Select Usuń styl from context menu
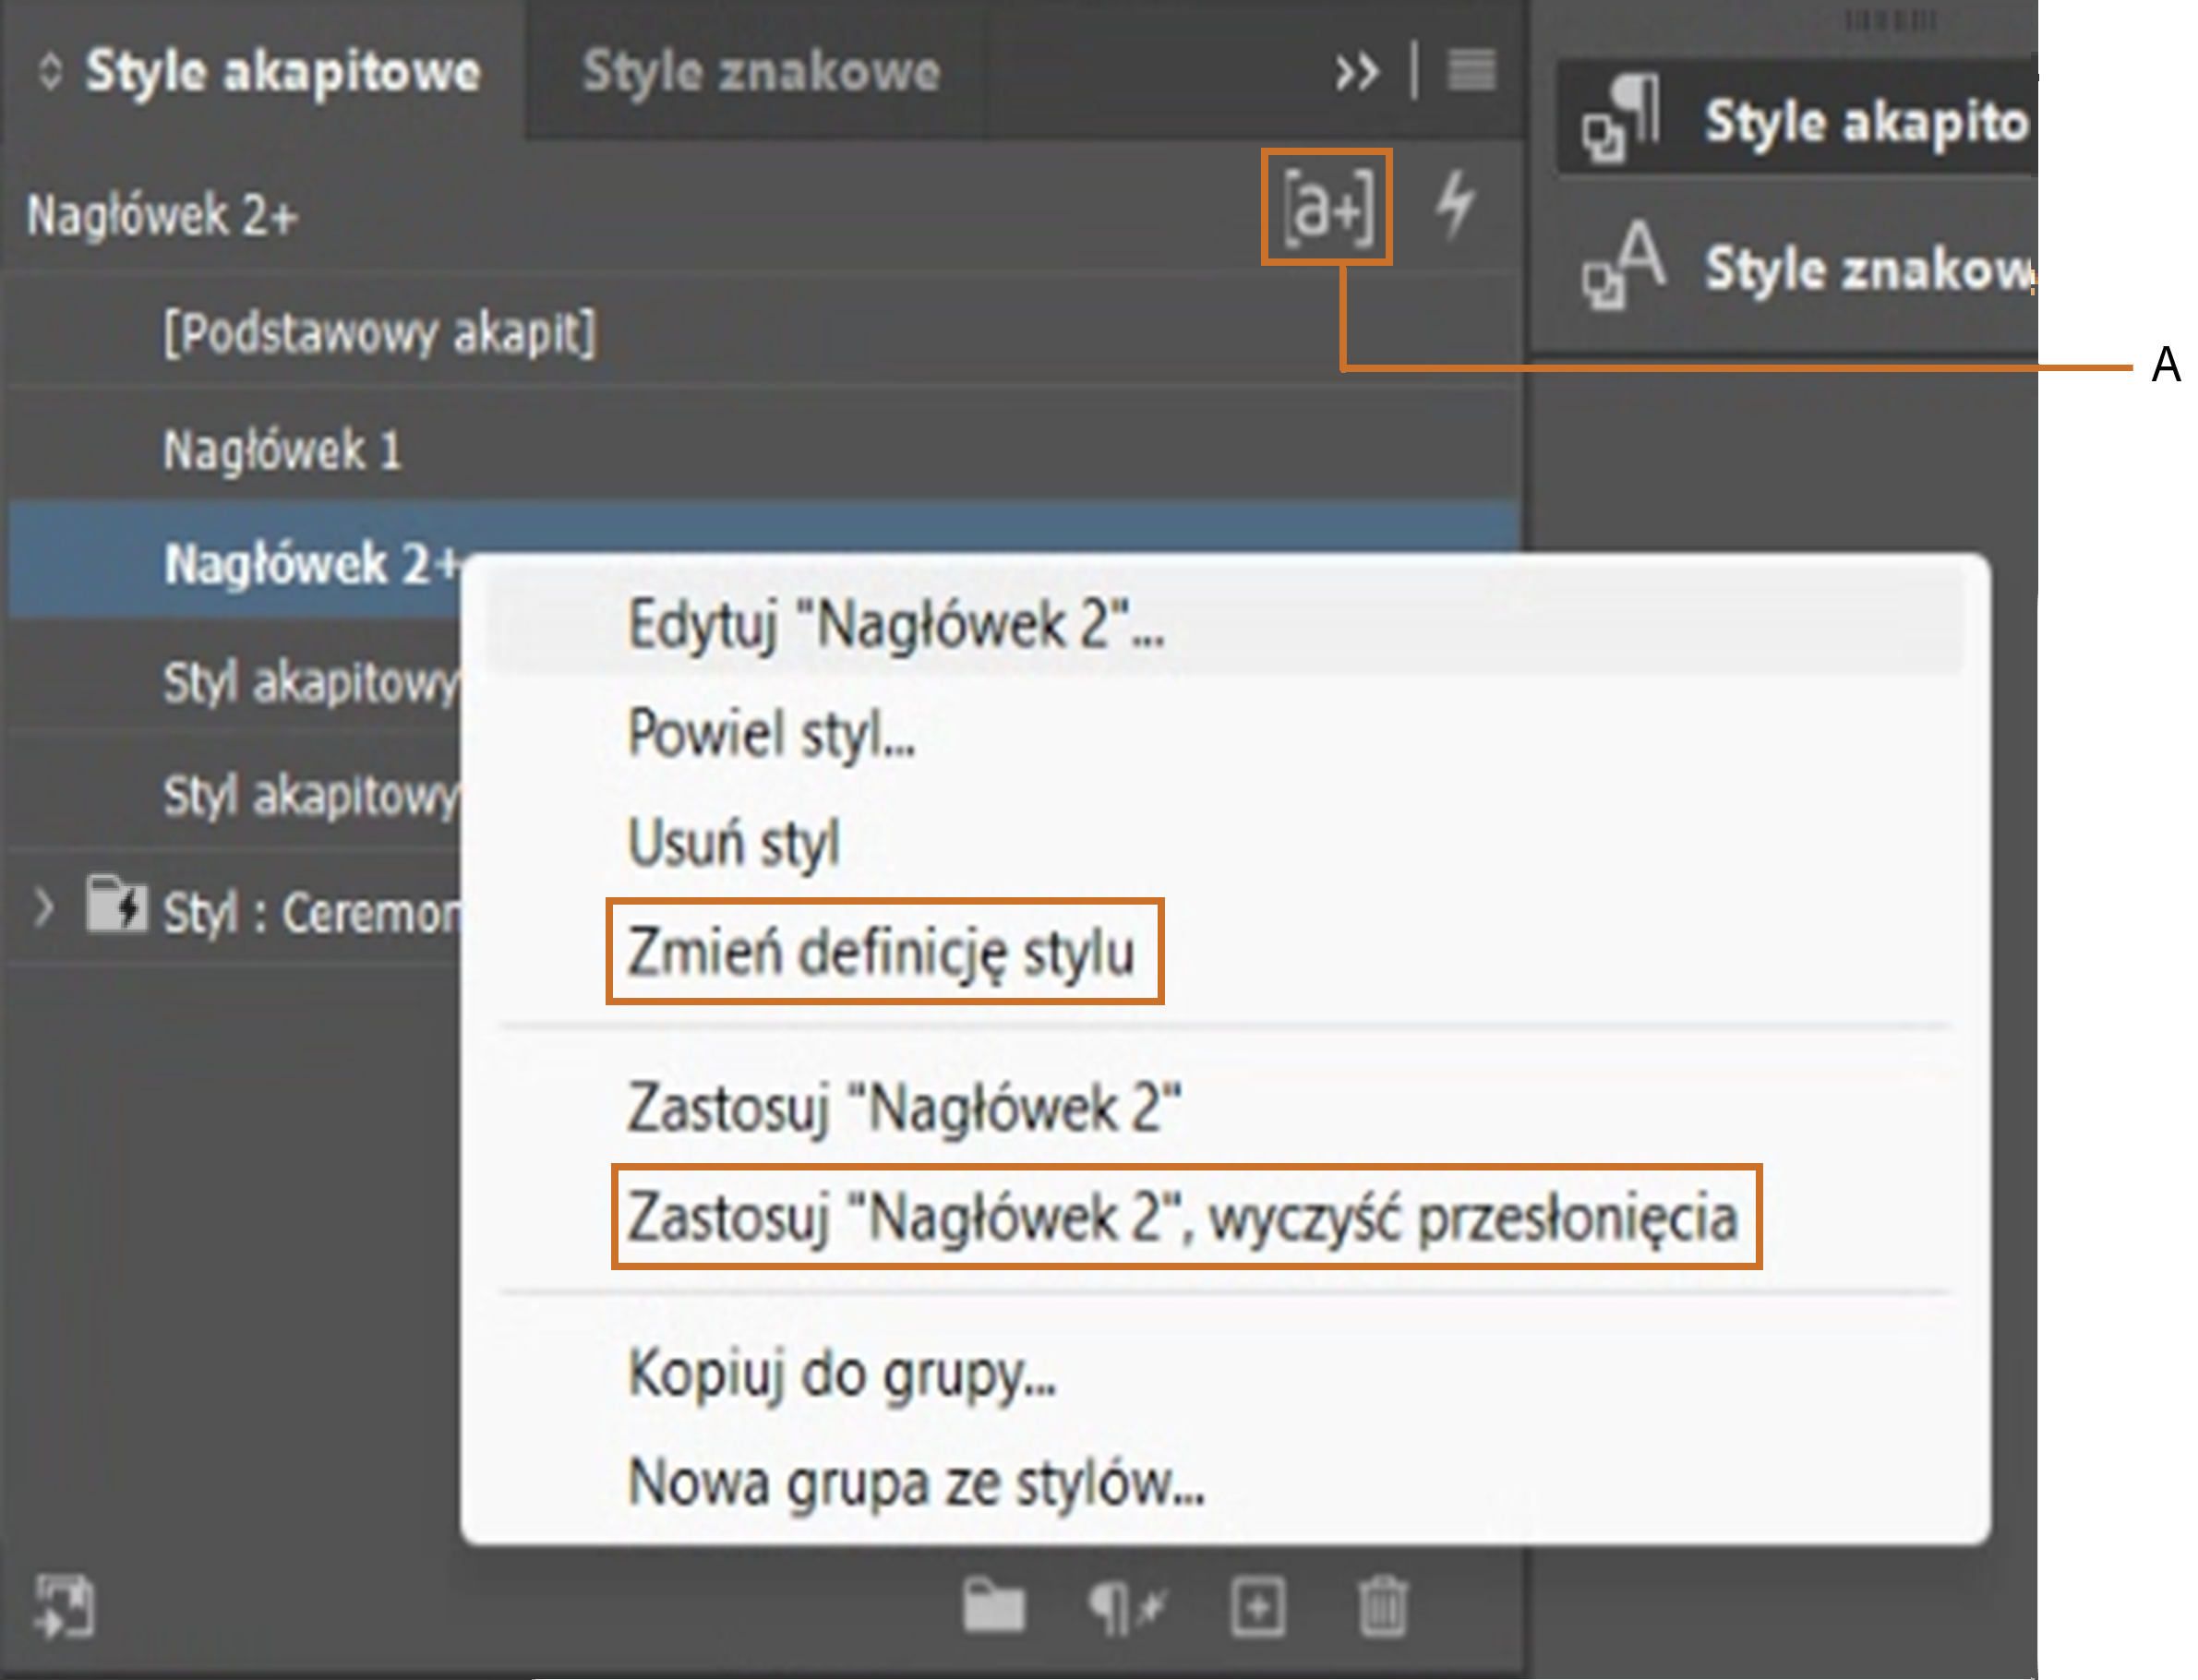 pos(733,842)
